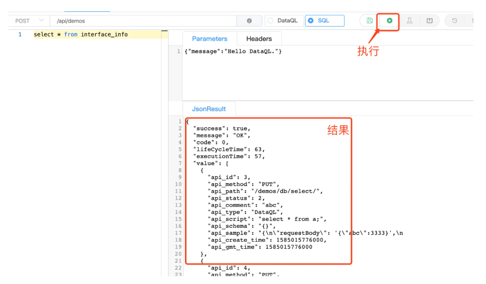Click line number 1 in the SQL editor
This screenshot has height=284, width=486.
click(x=20, y=34)
